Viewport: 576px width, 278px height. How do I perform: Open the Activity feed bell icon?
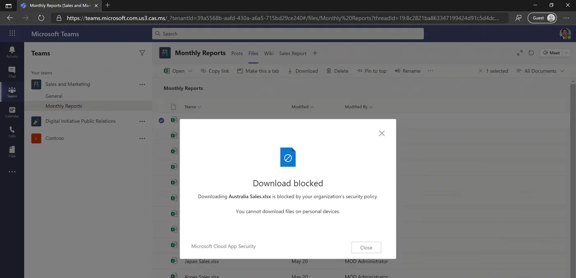(12, 52)
